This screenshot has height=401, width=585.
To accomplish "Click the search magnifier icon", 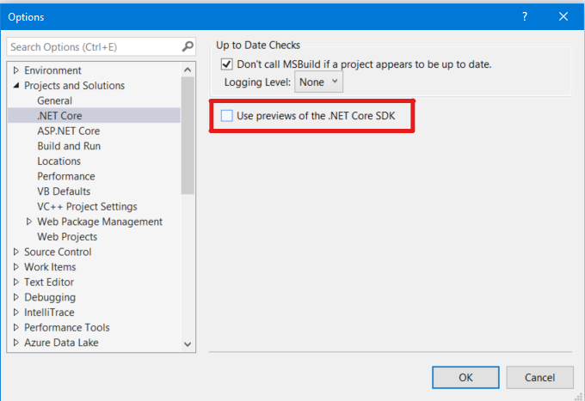I will [x=188, y=46].
